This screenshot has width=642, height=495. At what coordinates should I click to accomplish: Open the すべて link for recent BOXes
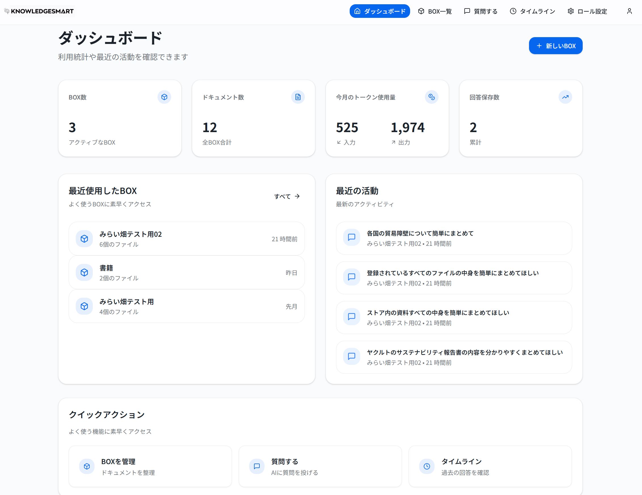click(x=287, y=196)
